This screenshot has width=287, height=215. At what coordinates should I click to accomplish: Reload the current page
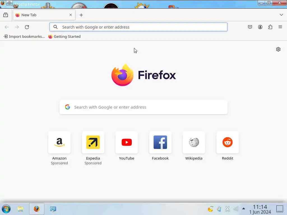coord(27,27)
